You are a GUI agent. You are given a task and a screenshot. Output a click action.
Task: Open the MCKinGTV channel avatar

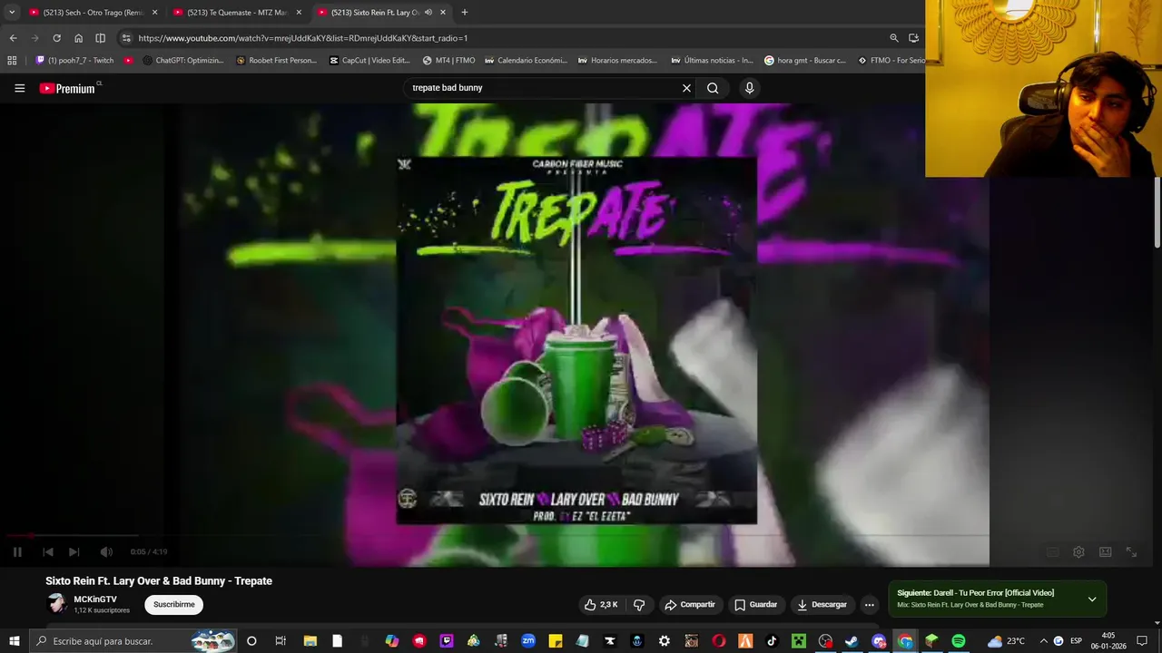pos(57,604)
